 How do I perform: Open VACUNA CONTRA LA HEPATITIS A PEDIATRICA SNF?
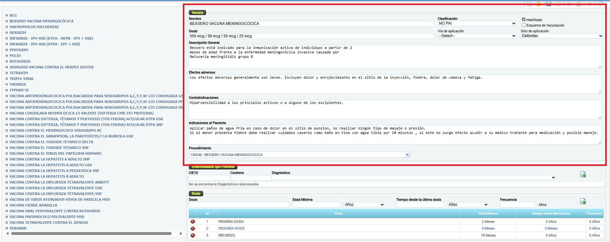tap(54, 171)
